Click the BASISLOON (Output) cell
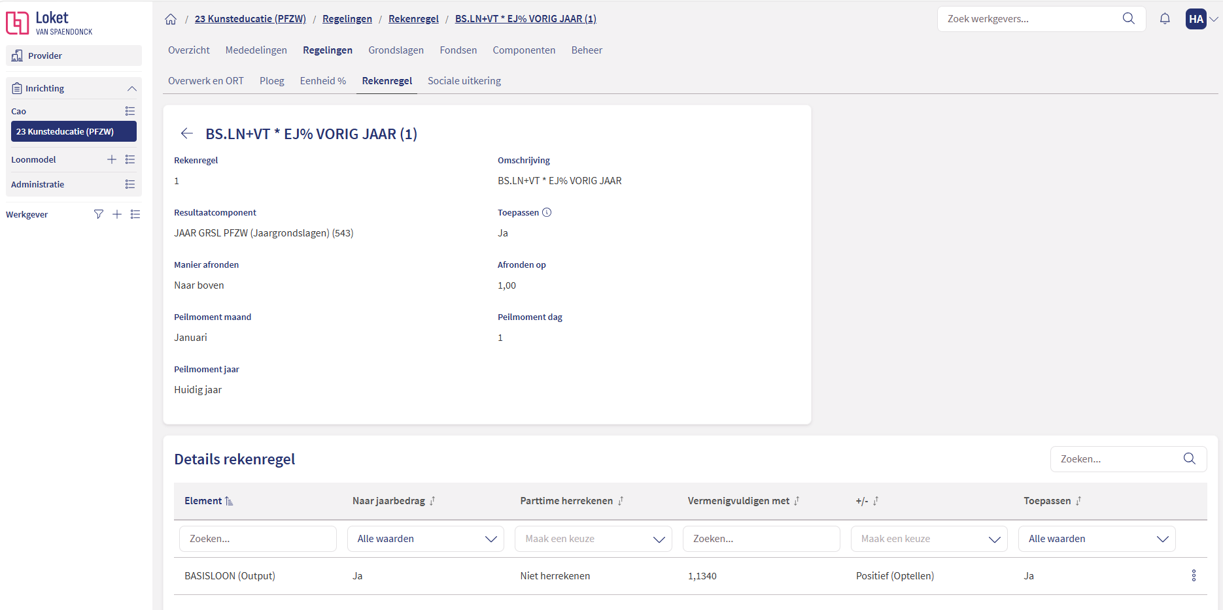The width and height of the screenshot is (1223, 610). 230,576
